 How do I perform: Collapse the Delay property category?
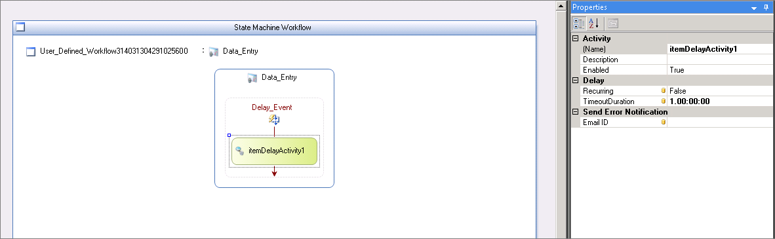point(575,81)
